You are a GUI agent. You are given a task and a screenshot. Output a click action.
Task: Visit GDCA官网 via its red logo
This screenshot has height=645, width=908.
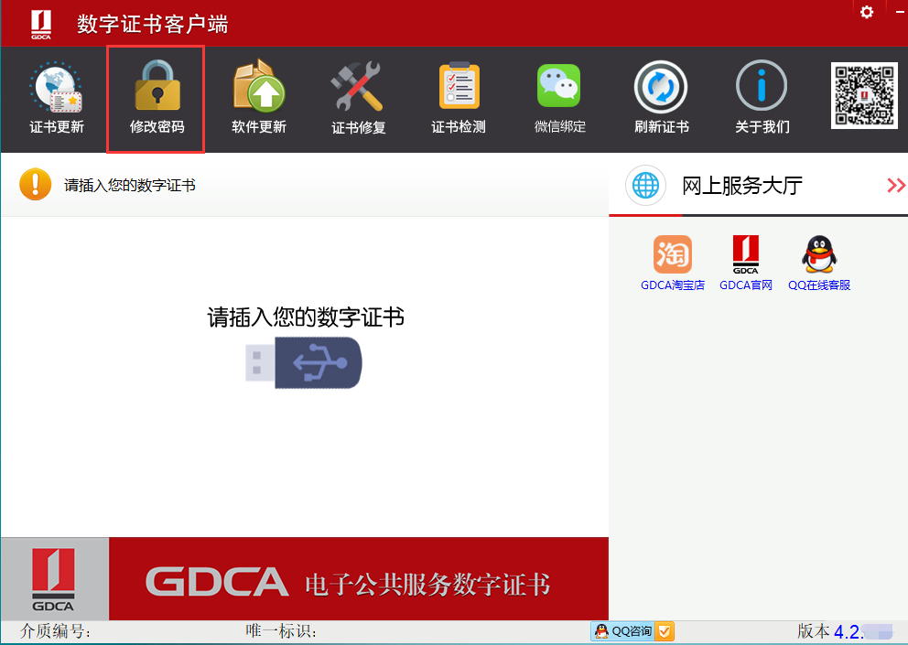pos(745,253)
